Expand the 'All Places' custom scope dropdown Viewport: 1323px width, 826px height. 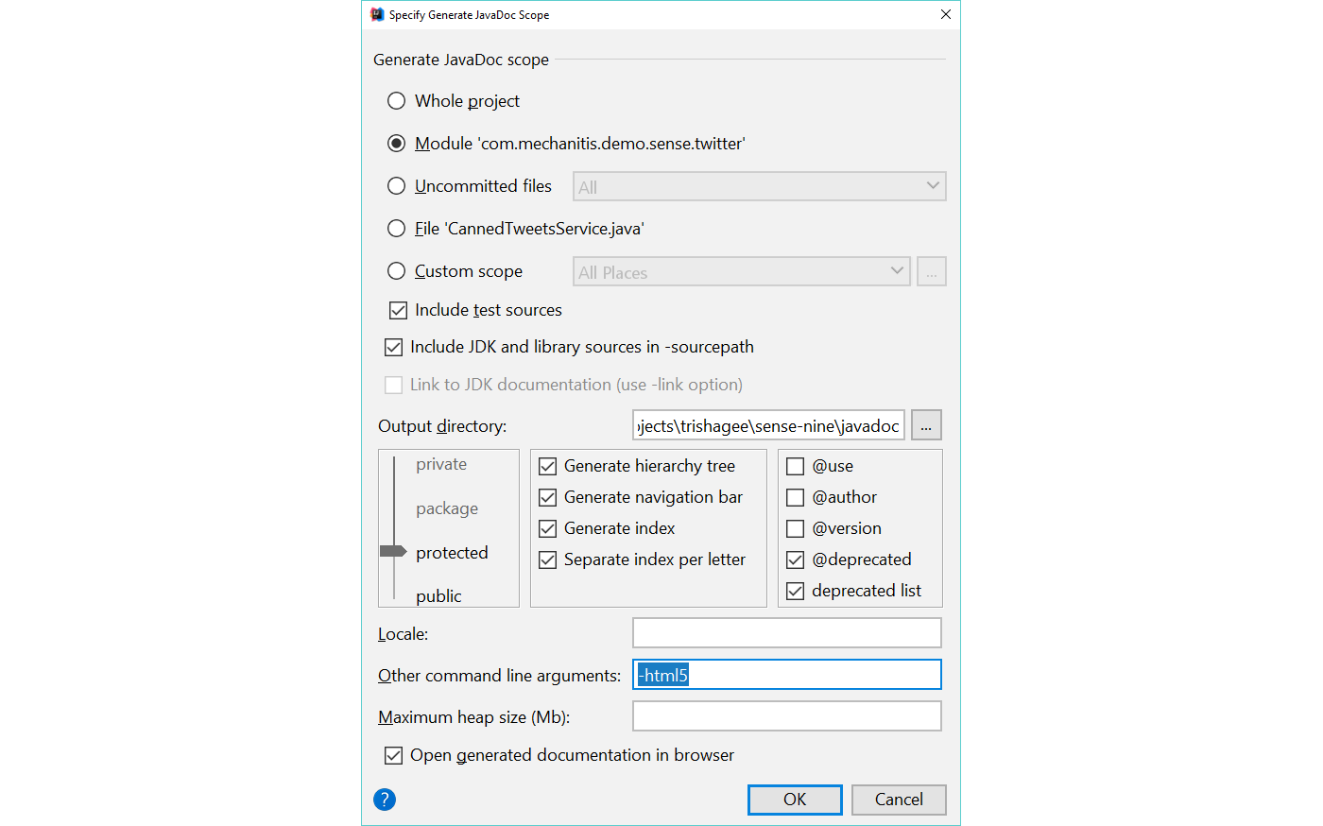(x=742, y=272)
